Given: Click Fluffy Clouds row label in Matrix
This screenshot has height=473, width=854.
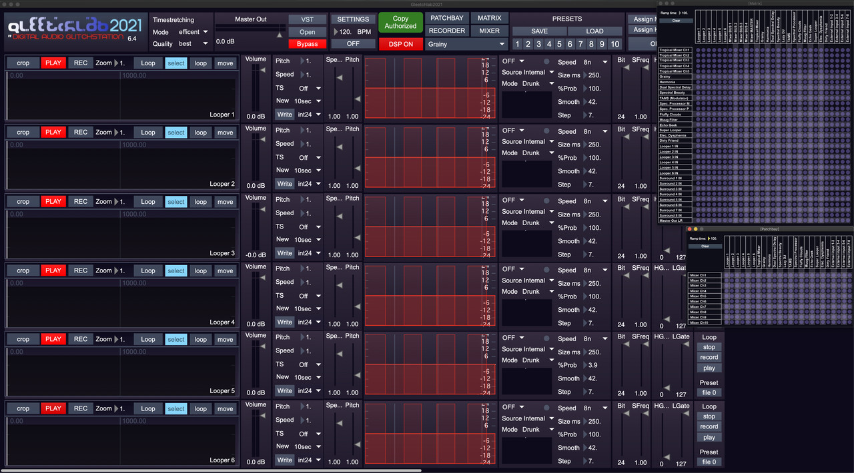Looking at the screenshot, I should pyautogui.click(x=675, y=115).
